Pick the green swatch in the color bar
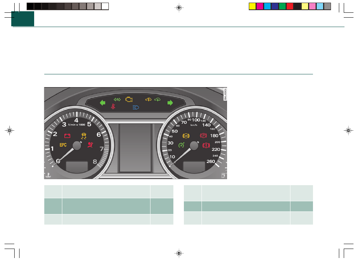 (283, 6)
